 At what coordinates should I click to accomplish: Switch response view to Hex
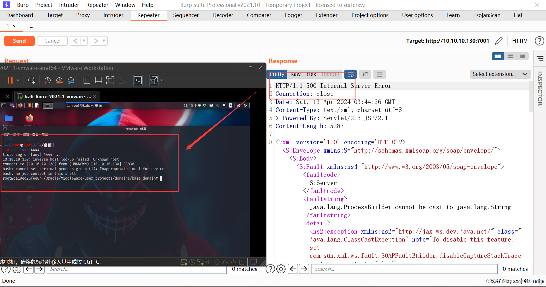(311, 74)
